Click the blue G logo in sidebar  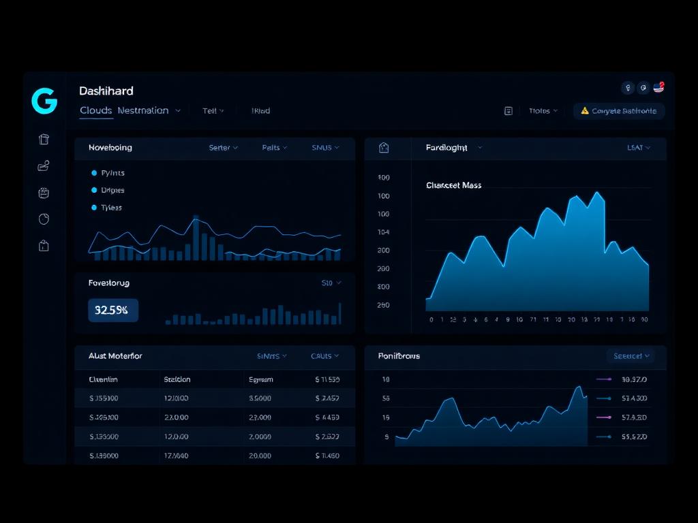click(x=44, y=101)
